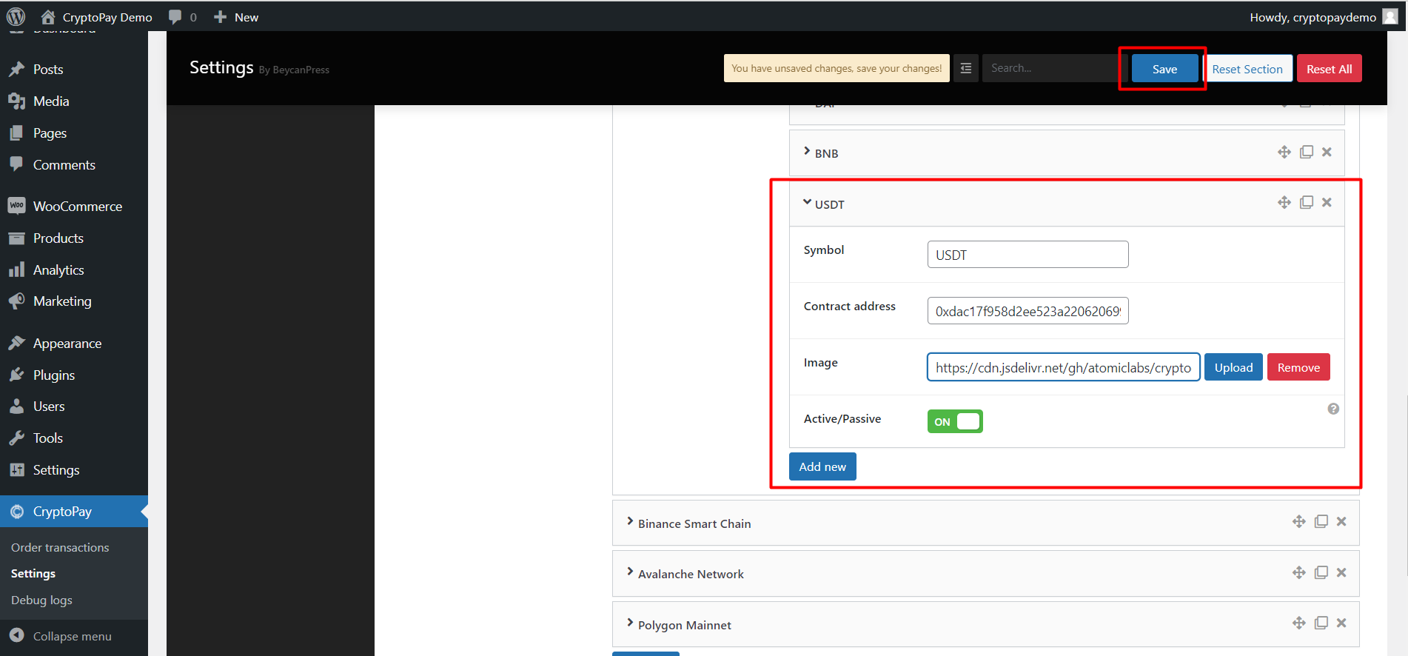The height and width of the screenshot is (656, 1408).
Task: Open CryptoPay Settings submenu item
Action: click(33, 574)
